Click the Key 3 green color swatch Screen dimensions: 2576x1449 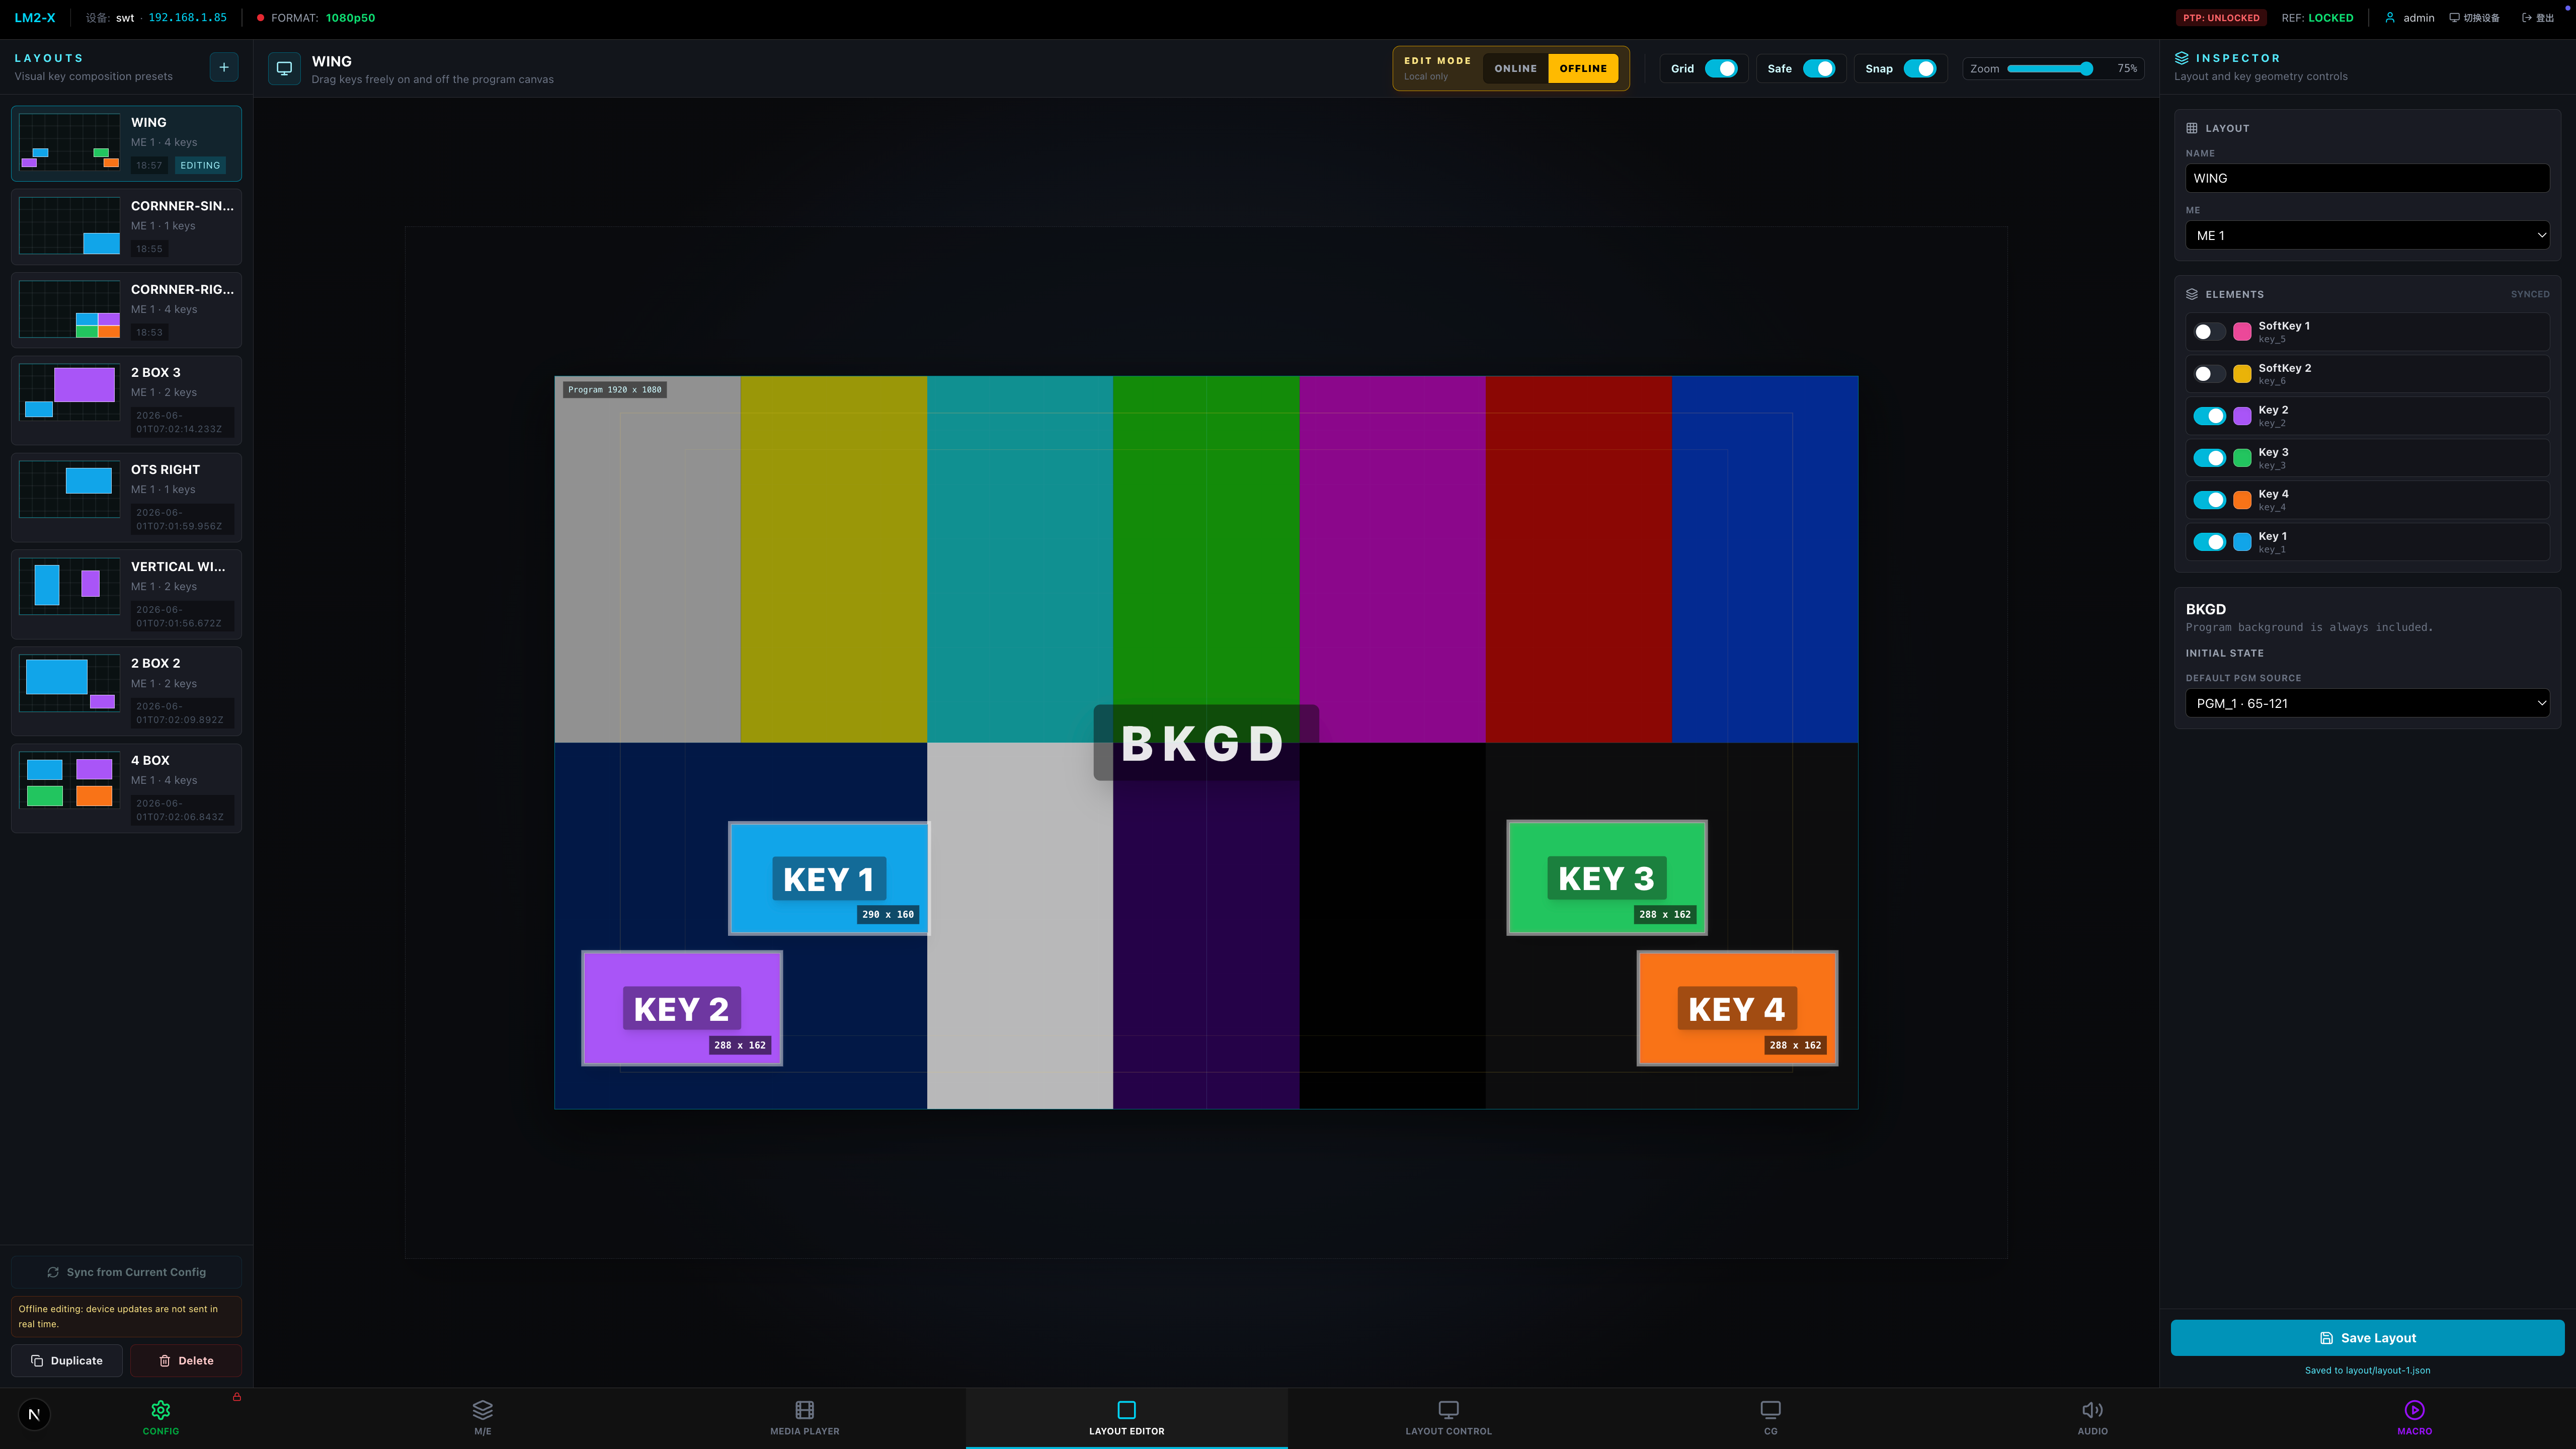pyautogui.click(x=2243, y=458)
